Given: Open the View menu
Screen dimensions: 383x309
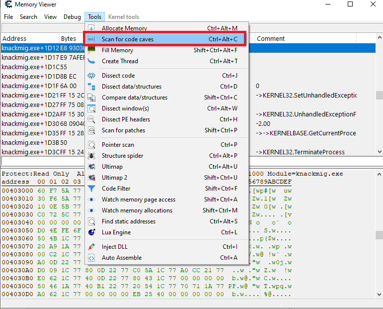Looking at the screenshot, I should click(50, 17).
